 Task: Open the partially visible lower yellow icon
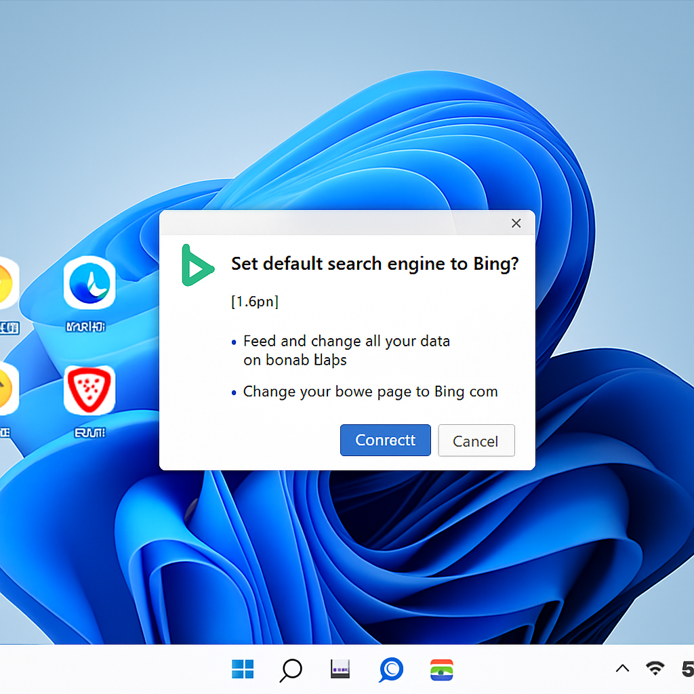tap(8, 388)
